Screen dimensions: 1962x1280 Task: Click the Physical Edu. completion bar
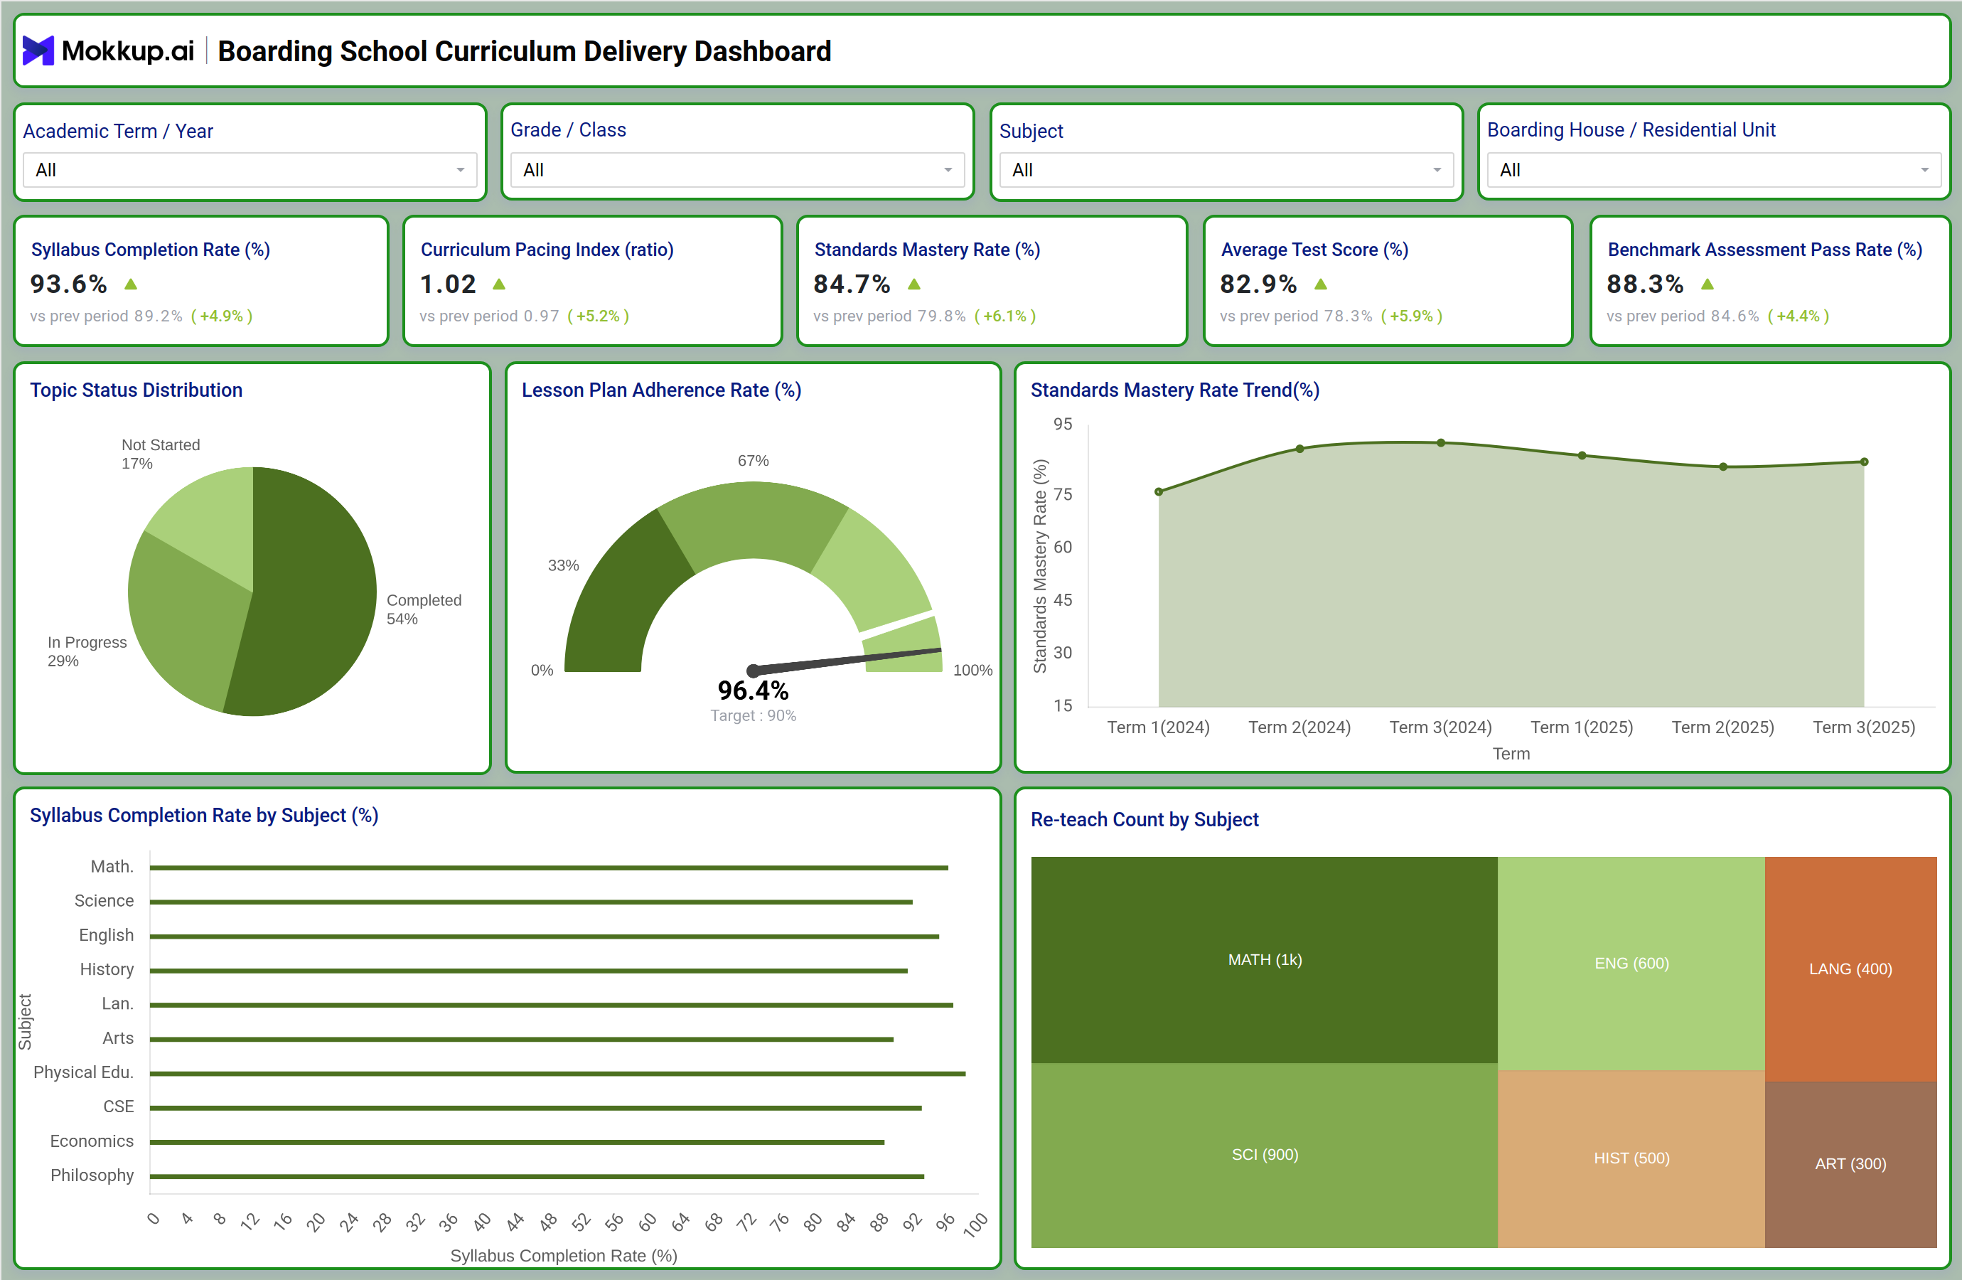(x=557, y=1074)
